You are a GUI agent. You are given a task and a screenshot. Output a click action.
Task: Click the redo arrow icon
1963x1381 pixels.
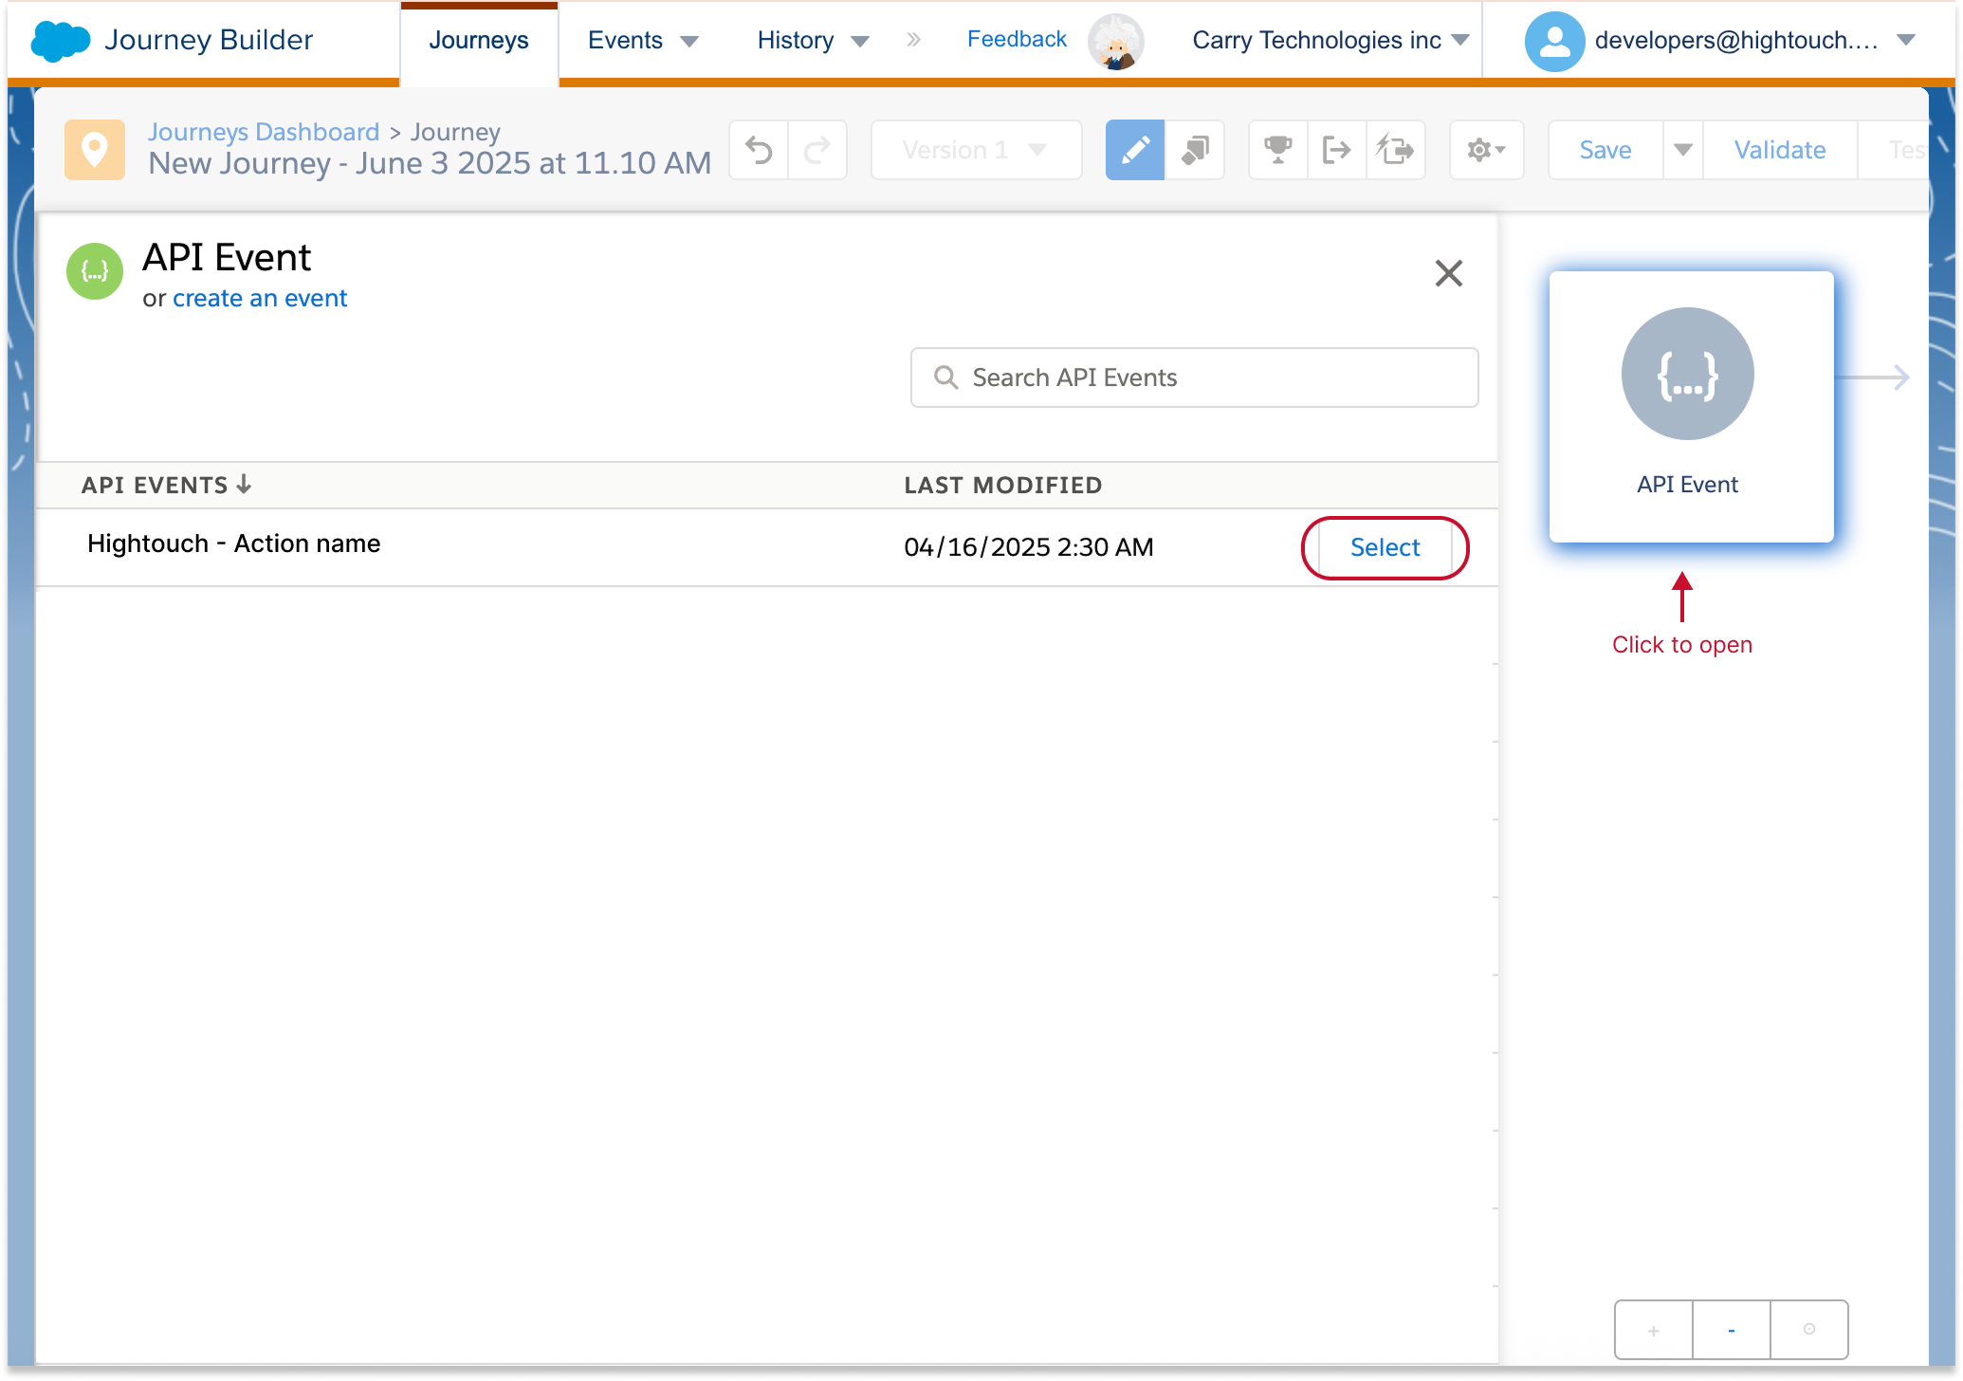point(817,150)
